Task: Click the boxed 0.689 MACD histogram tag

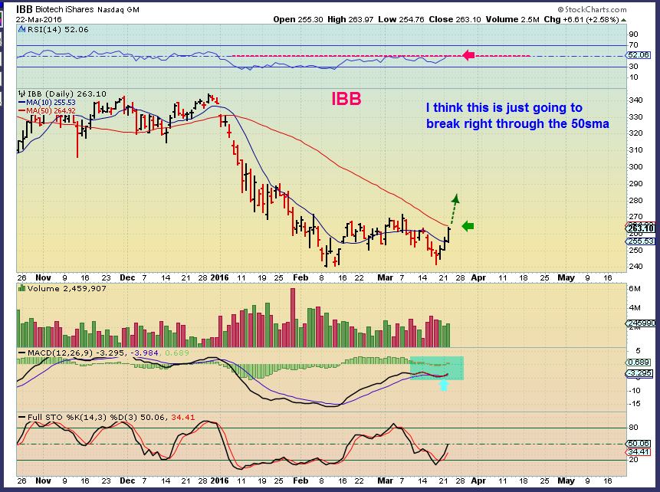Action: point(639,362)
